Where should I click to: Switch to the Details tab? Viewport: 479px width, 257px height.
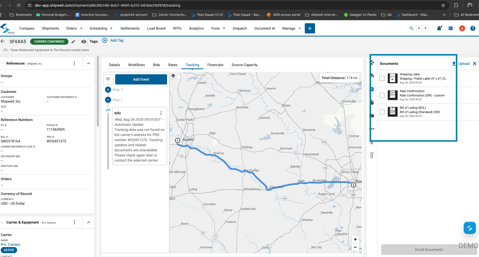coord(114,65)
